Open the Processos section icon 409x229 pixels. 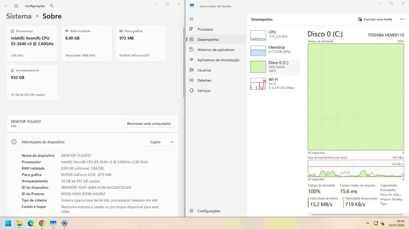click(191, 29)
